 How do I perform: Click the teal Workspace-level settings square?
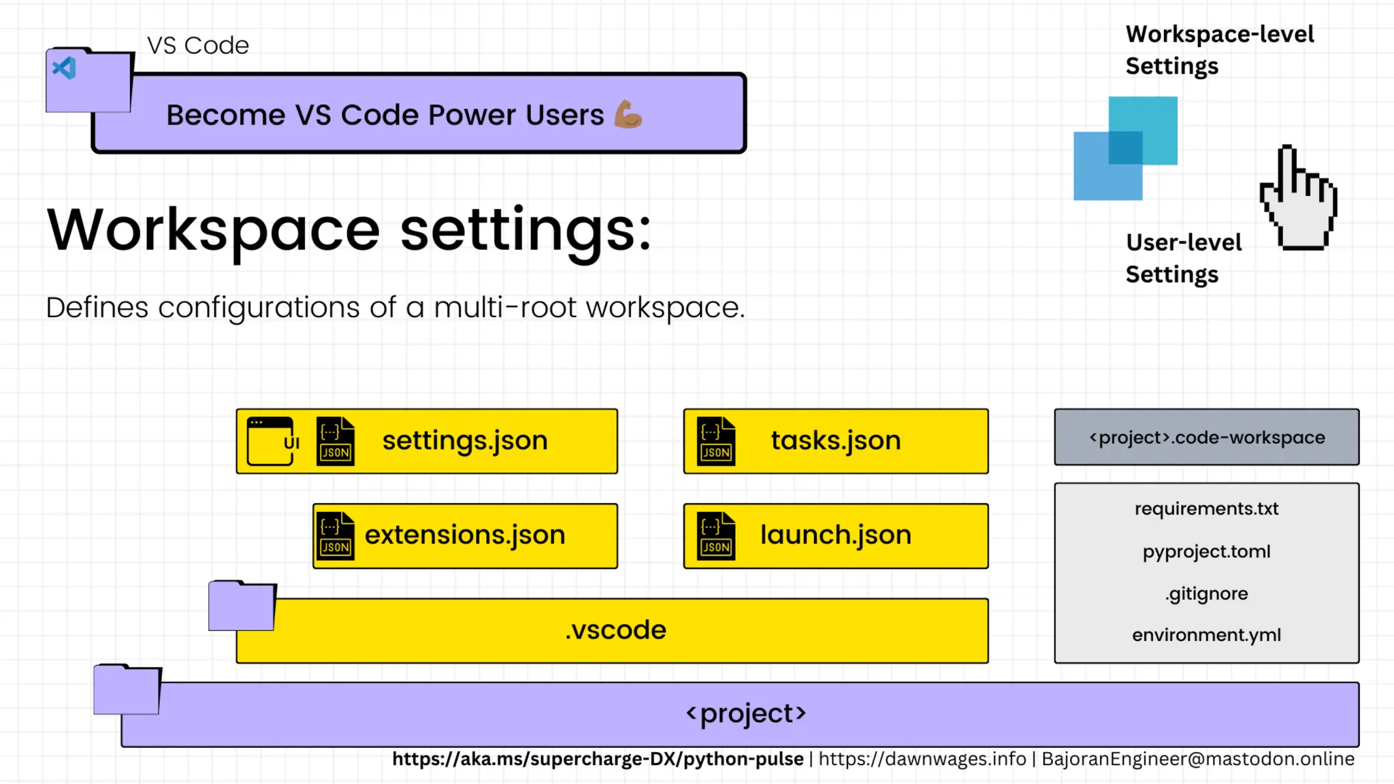pyautogui.click(x=1143, y=131)
